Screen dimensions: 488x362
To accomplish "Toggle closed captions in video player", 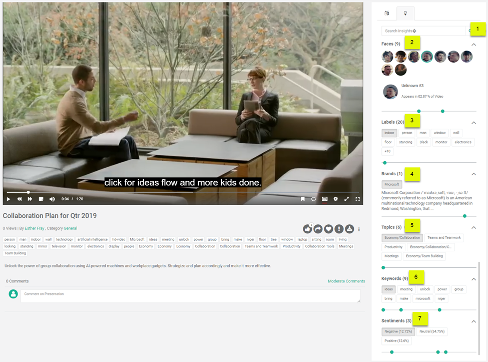I will [x=325, y=199].
